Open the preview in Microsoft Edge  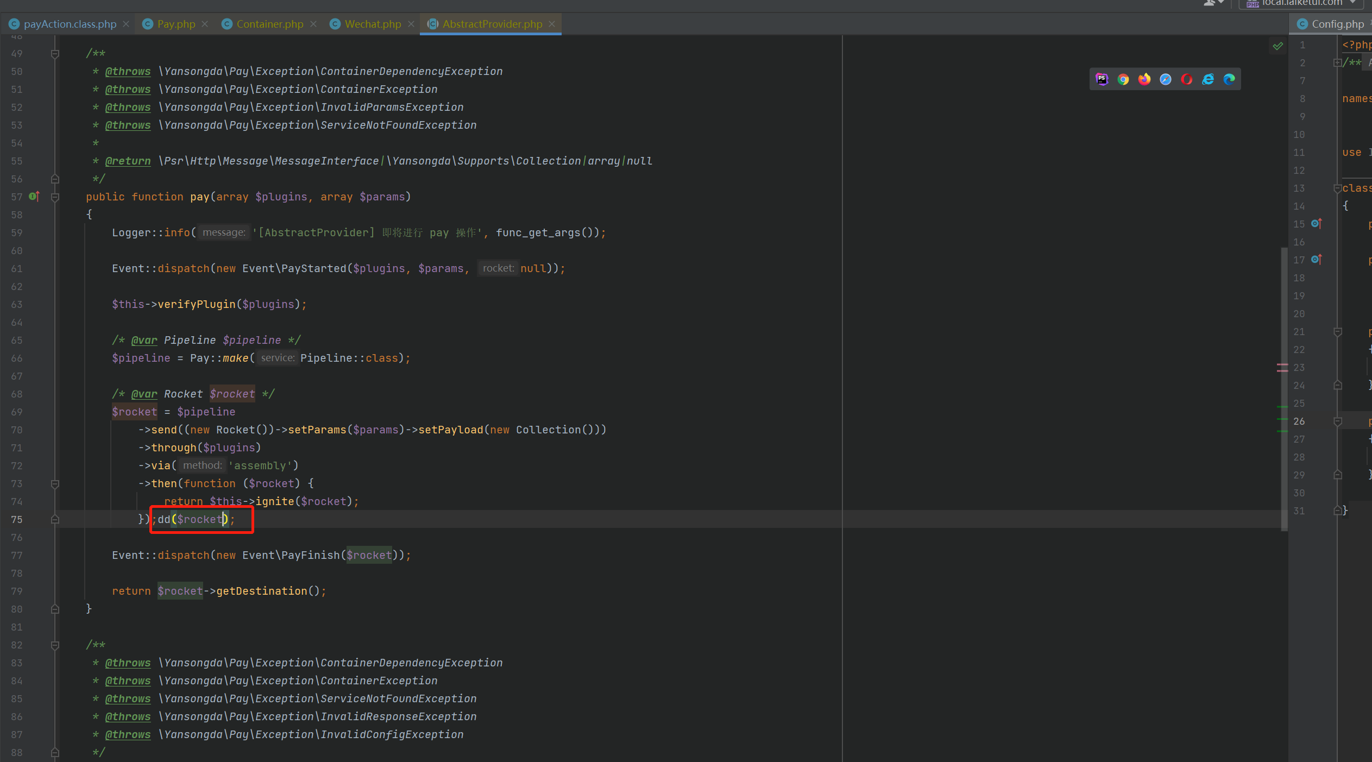pyautogui.click(x=1229, y=79)
